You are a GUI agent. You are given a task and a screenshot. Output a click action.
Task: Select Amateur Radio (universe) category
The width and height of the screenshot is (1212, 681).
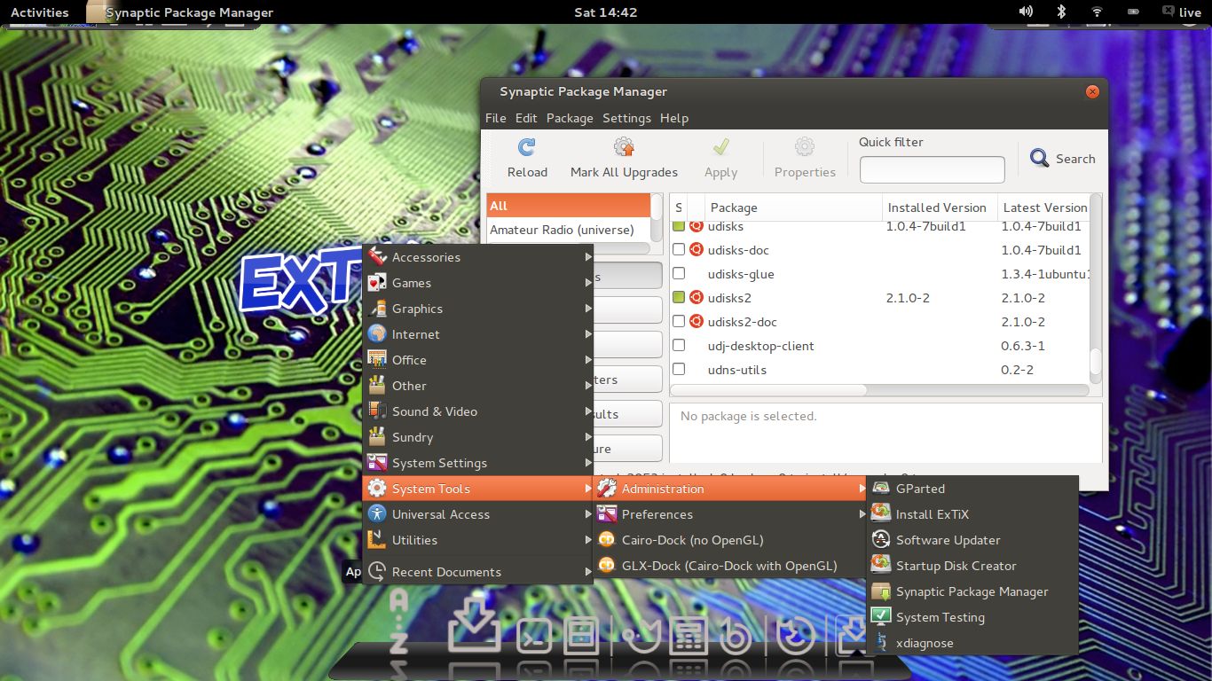[x=568, y=230]
